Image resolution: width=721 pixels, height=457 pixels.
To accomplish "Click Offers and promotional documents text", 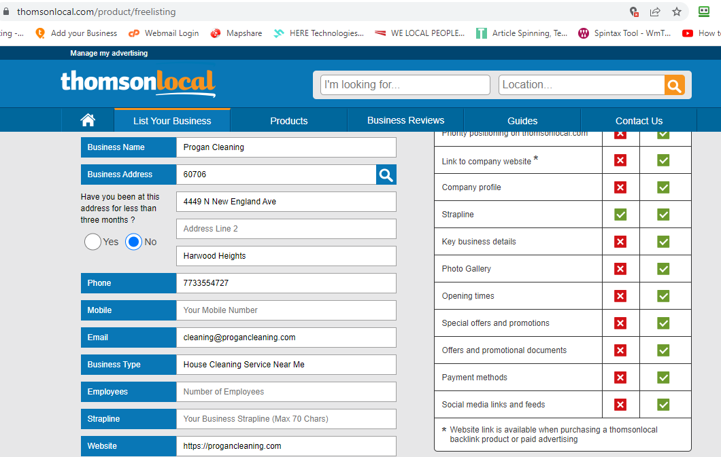I will click(x=504, y=350).
